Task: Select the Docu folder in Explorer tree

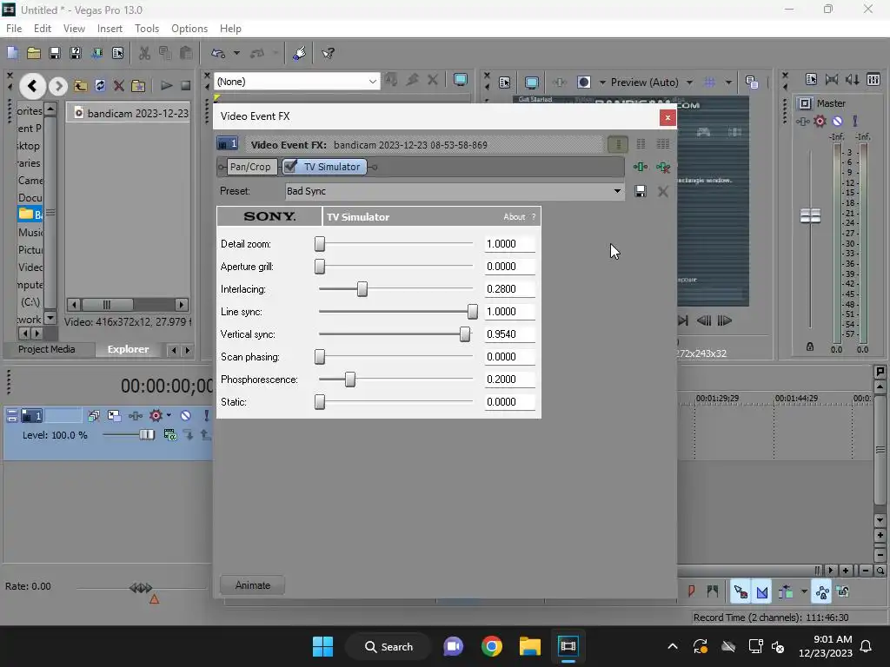Action: click(x=30, y=197)
